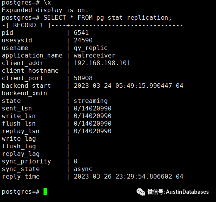Select the usesysid value 24590
The image size is (216, 202).
83,40
